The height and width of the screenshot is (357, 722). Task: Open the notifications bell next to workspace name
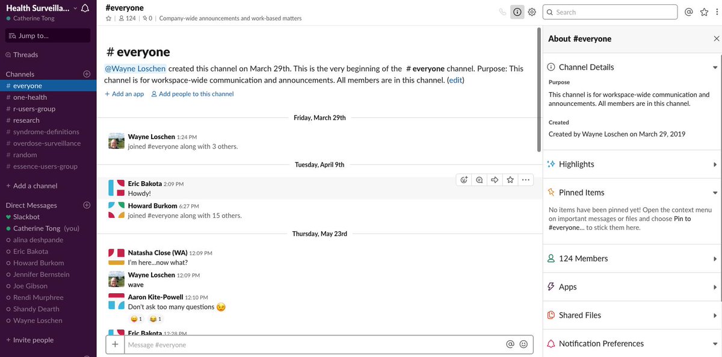click(85, 8)
